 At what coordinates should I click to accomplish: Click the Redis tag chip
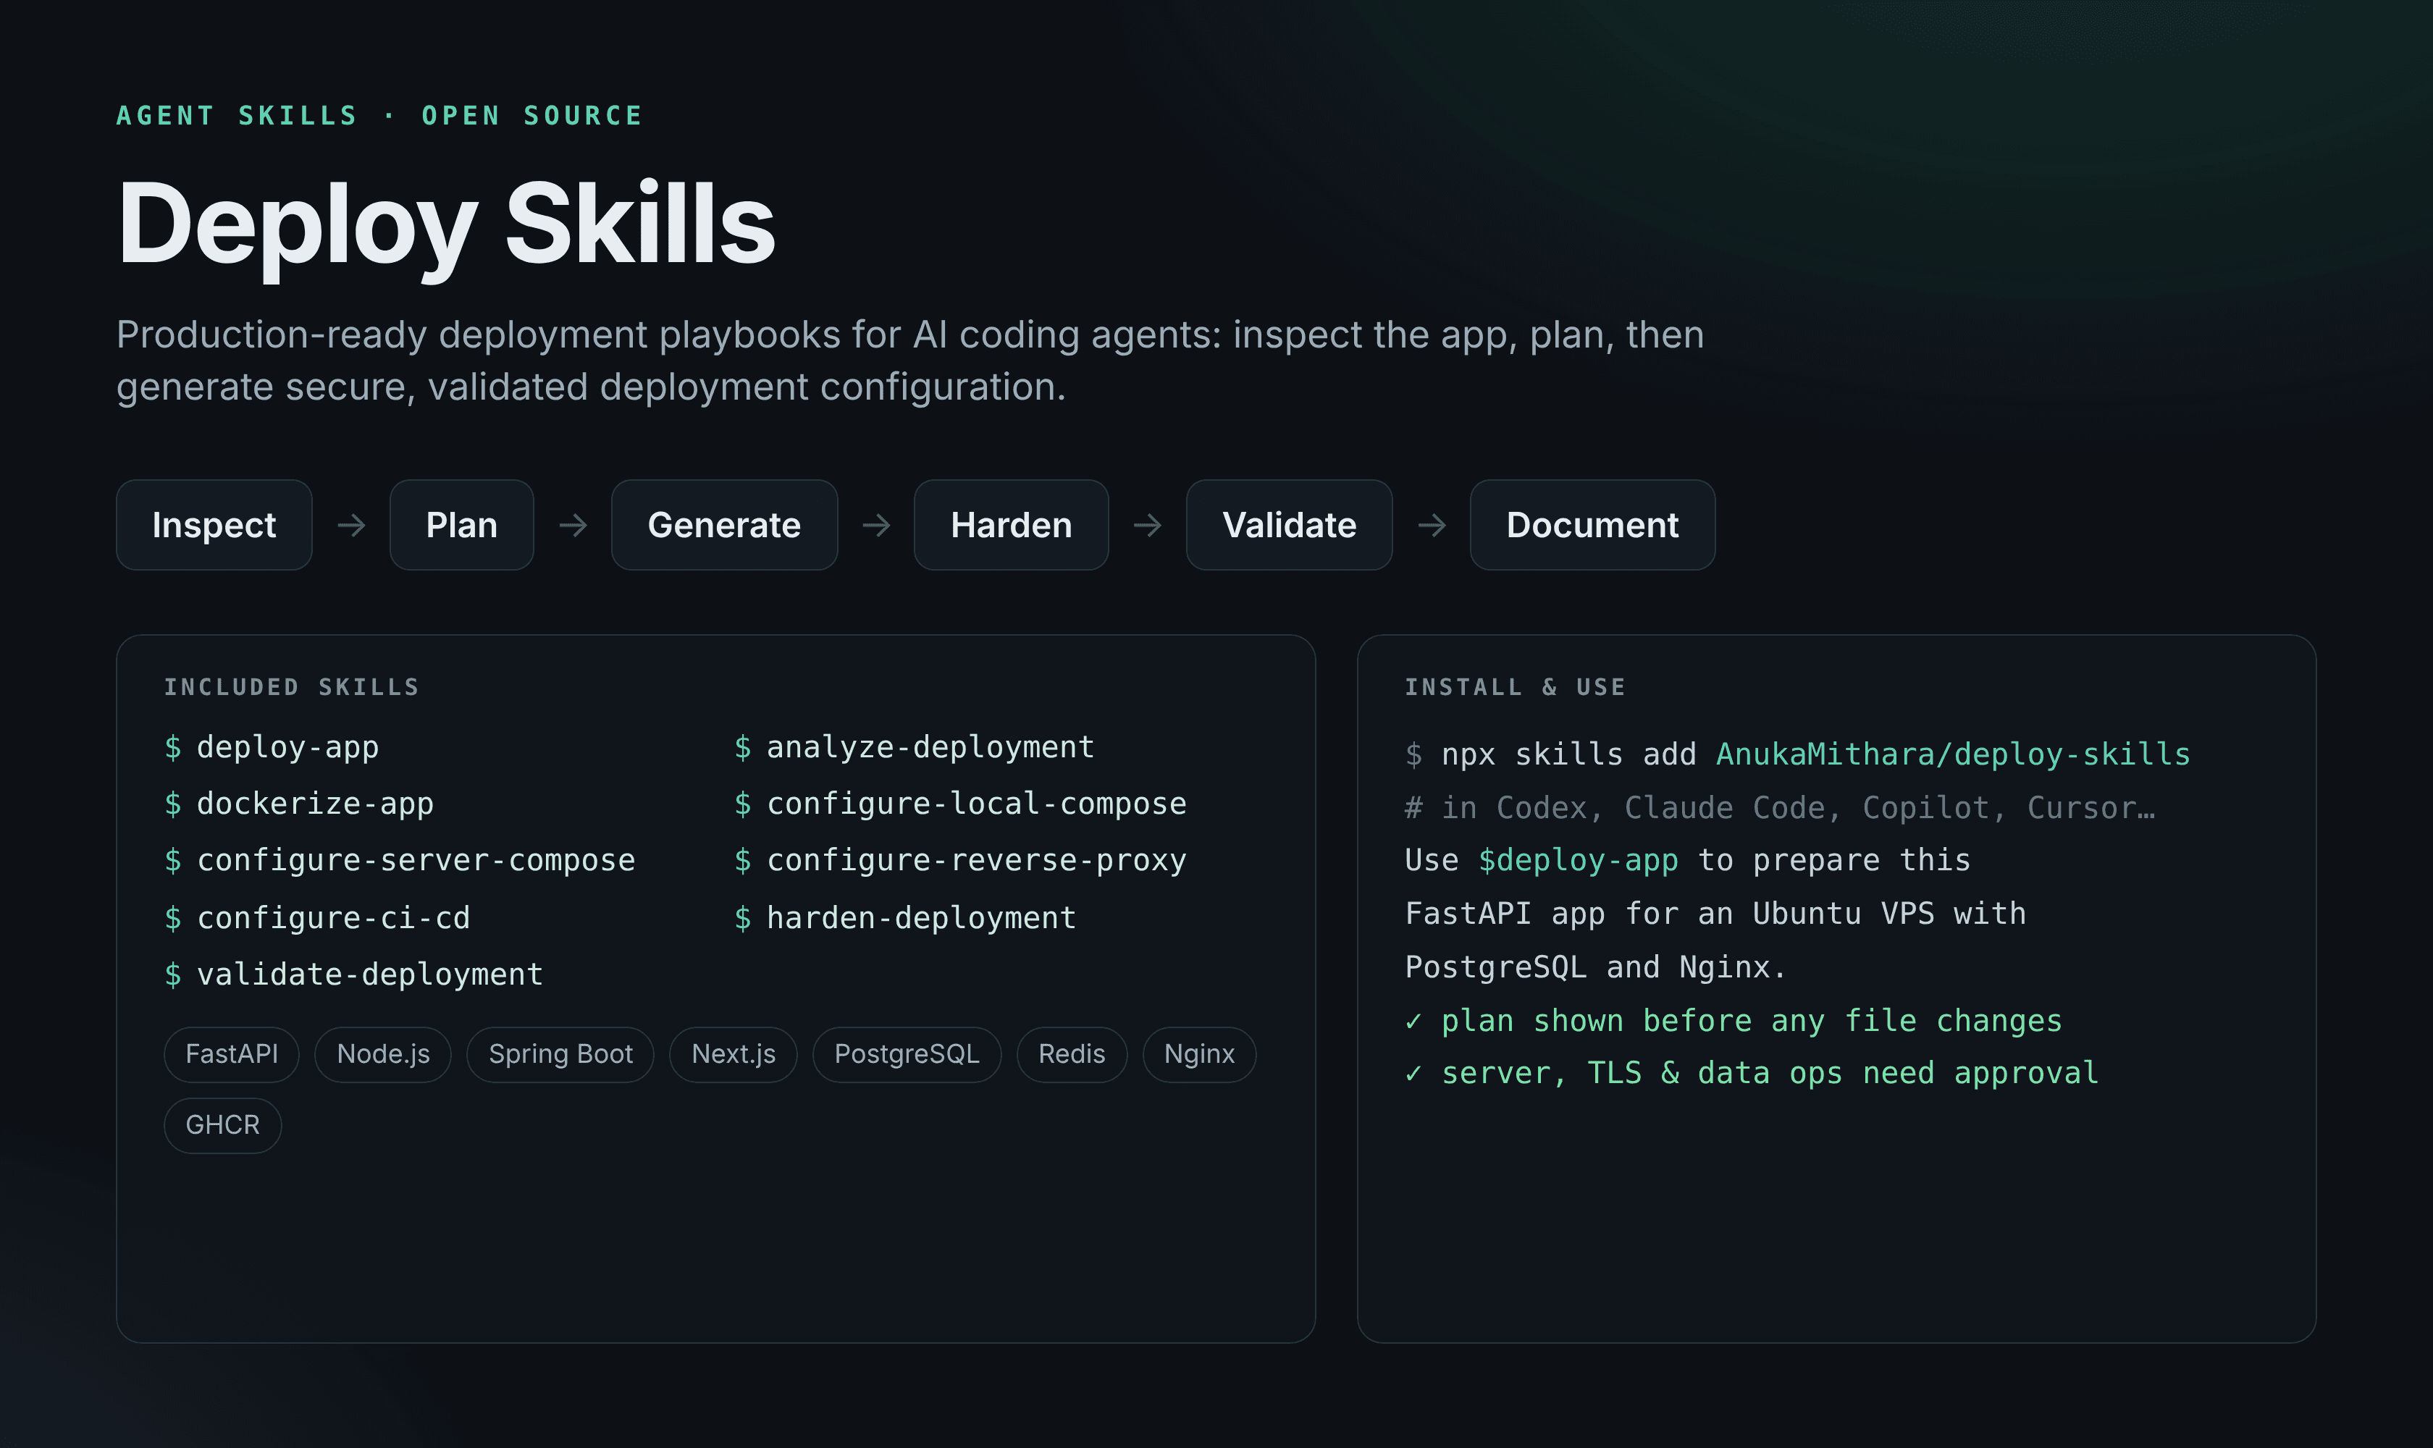pyautogui.click(x=1072, y=1055)
